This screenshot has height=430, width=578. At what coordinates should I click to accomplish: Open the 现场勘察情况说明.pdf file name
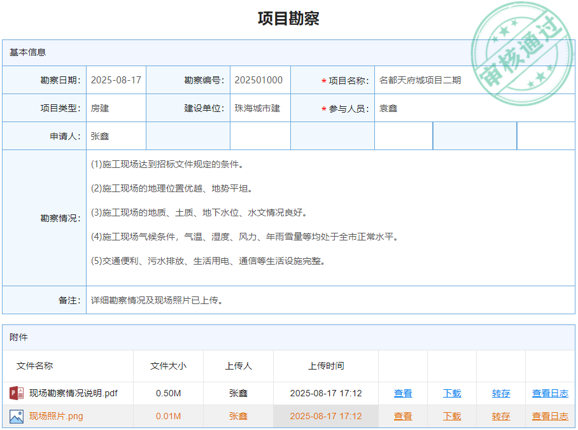(73, 393)
